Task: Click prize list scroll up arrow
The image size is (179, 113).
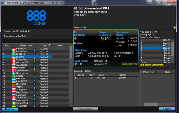Action: [x=173, y=40]
